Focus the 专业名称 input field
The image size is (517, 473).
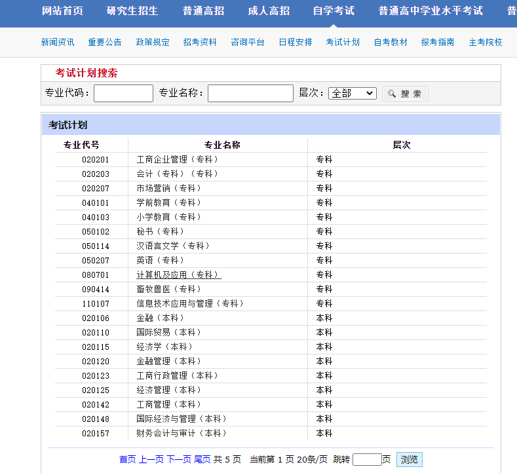pyautogui.click(x=250, y=93)
